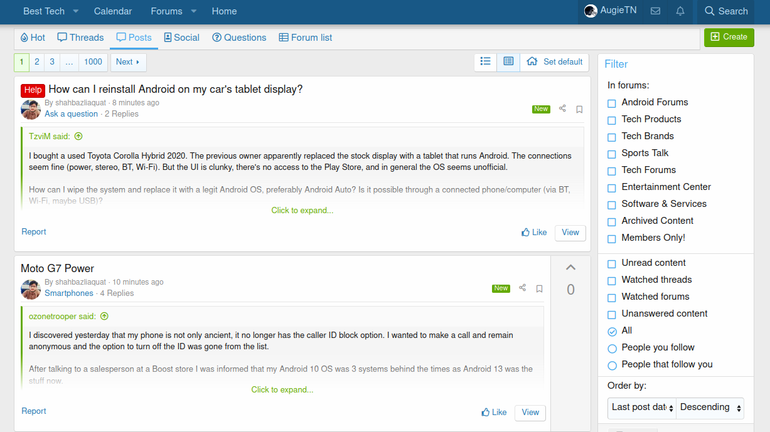The width and height of the screenshot is (770, 432).
Task: Open the alerts bell icon
Action: pyautogui.click(x=680, y=11)
